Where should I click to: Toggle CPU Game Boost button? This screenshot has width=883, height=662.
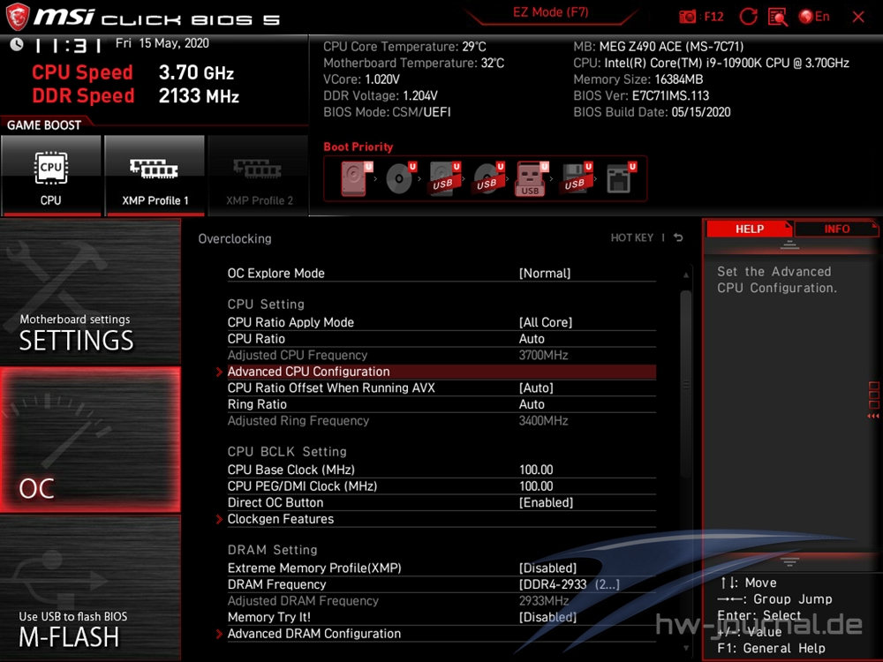(x=51, y=176)
